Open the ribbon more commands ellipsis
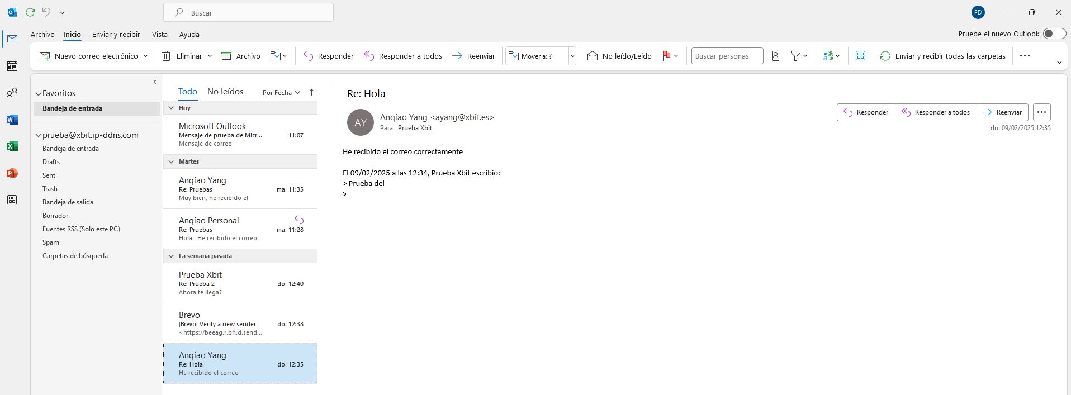 coord(1025,56)
